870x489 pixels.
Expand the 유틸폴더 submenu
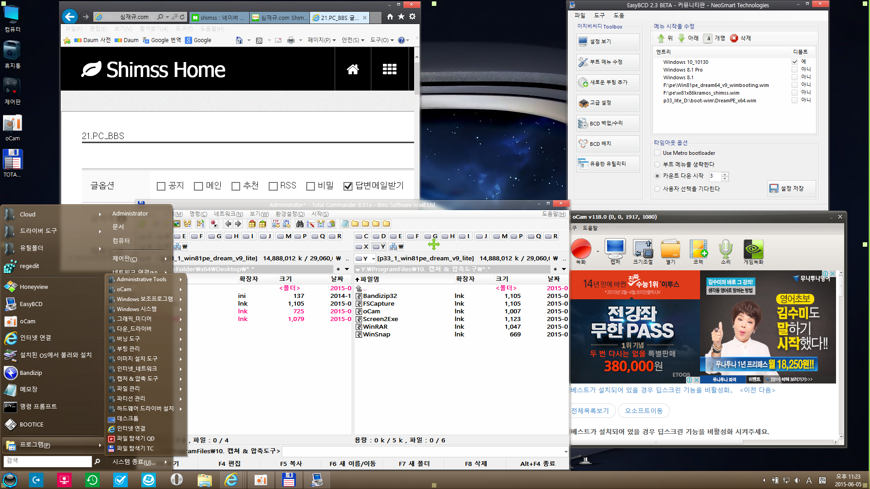click(53, 248)
